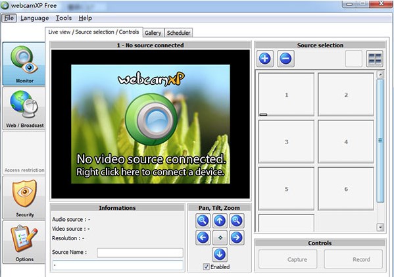Click the Access restriction sidebar item
The height and width of the screenshot is (277, 394).
24,153
